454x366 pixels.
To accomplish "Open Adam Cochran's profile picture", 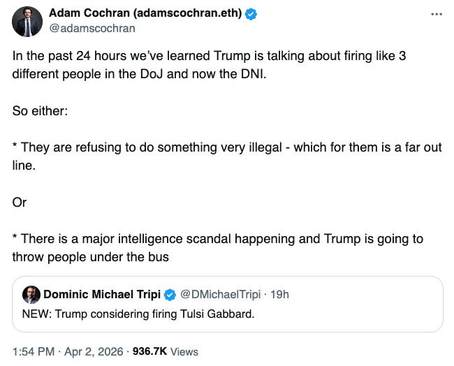I will click(27, 22).
